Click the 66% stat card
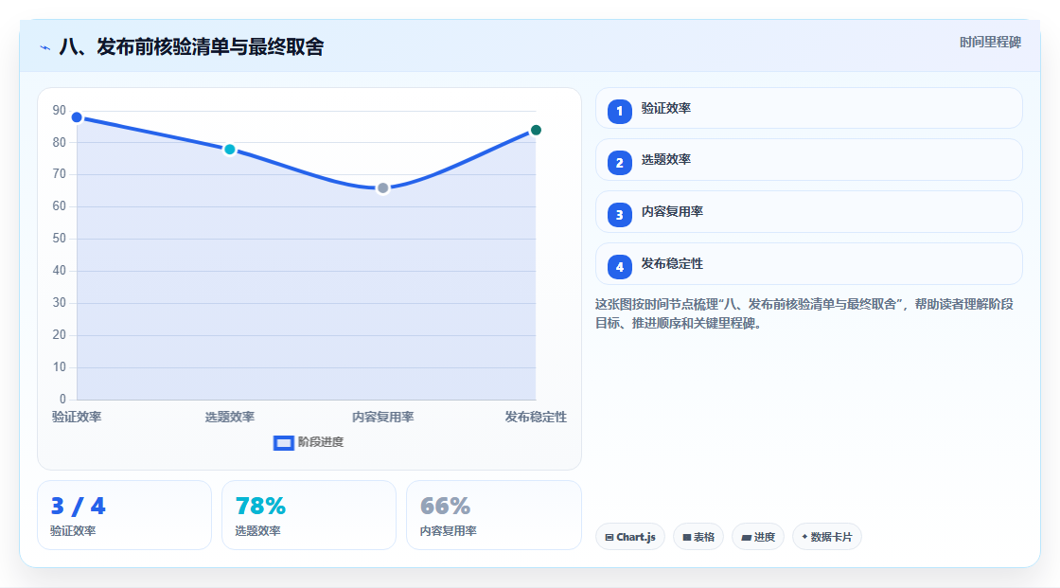The width and height of the screenshot is (1060, 588). (493, 515)
